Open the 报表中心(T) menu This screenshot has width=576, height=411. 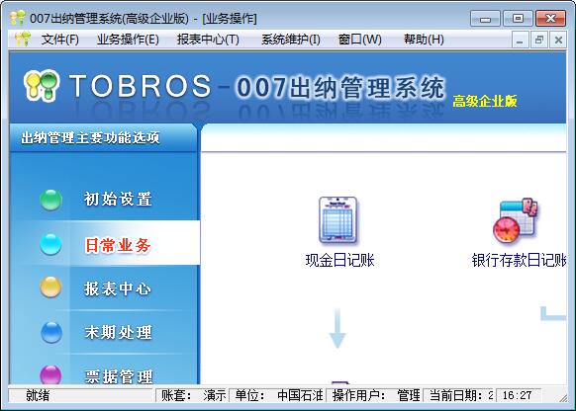click(x=208, y=40)
